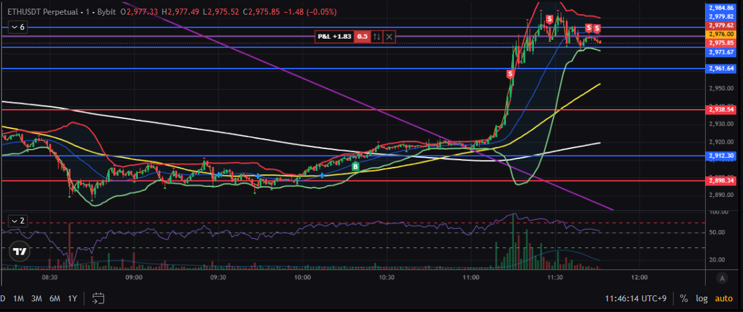The image size is (743, 312).
Task: Click the auto-fit A button on time axis
Action: [x=722, y=277]
